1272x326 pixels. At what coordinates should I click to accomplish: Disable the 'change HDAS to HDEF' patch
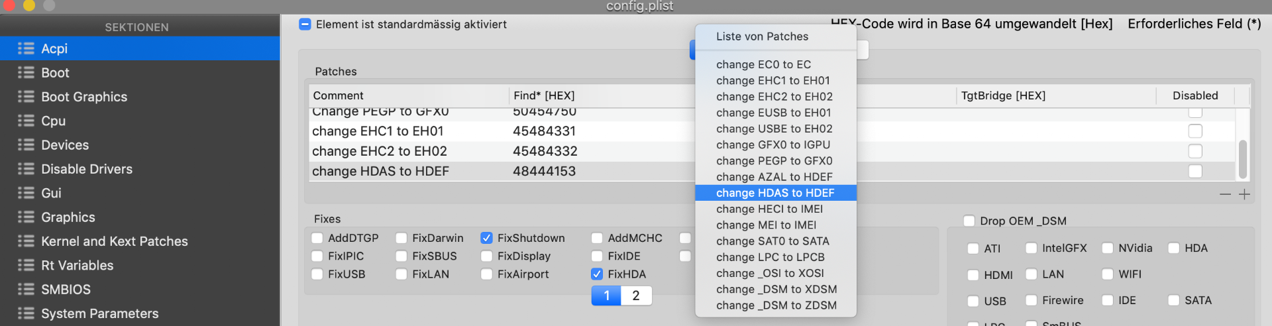point(1195,172)
